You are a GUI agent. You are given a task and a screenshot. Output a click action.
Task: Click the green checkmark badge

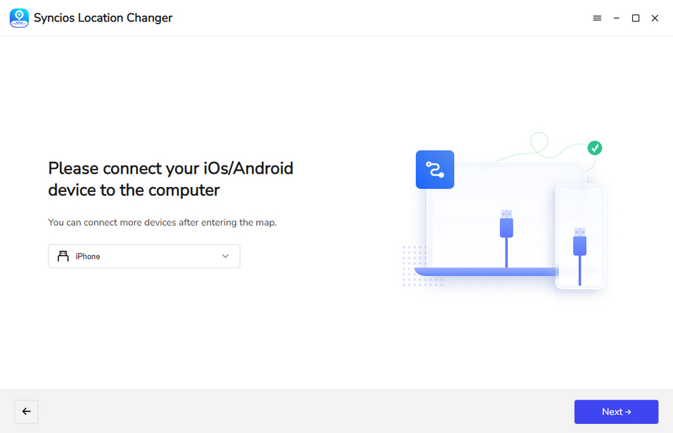[x=595, y=148]
